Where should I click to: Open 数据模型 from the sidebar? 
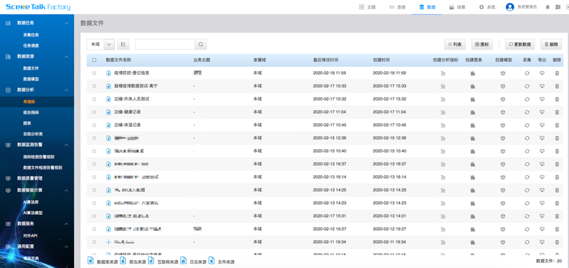point(31,79)
